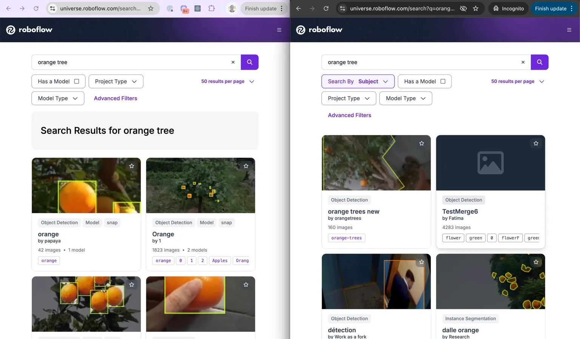Click the 'Instance Segmentation' label on dalle orange card

click(470, 319)
